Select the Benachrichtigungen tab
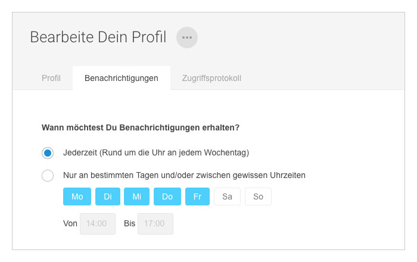Viewport: 417px width, 262px height. tap(122, 78)
